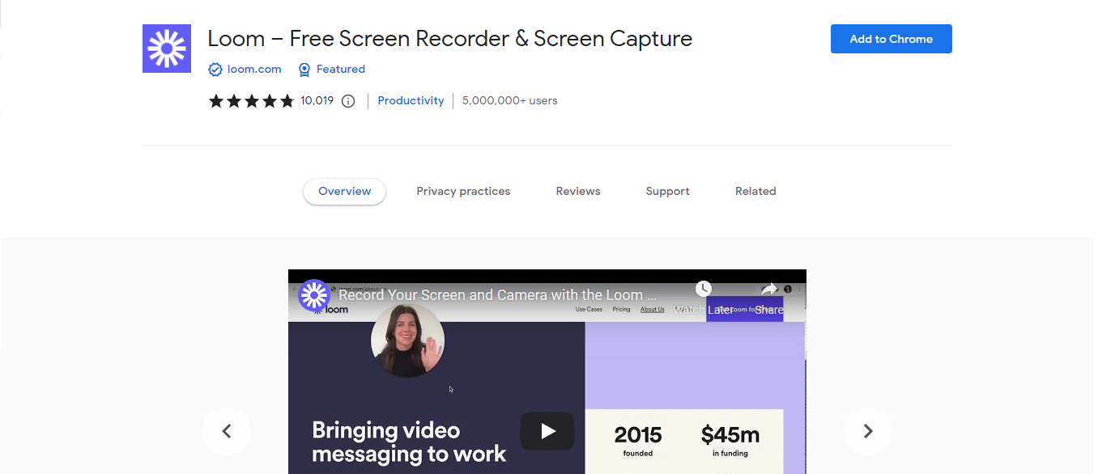Open the Reviews tab

(578, 192)
